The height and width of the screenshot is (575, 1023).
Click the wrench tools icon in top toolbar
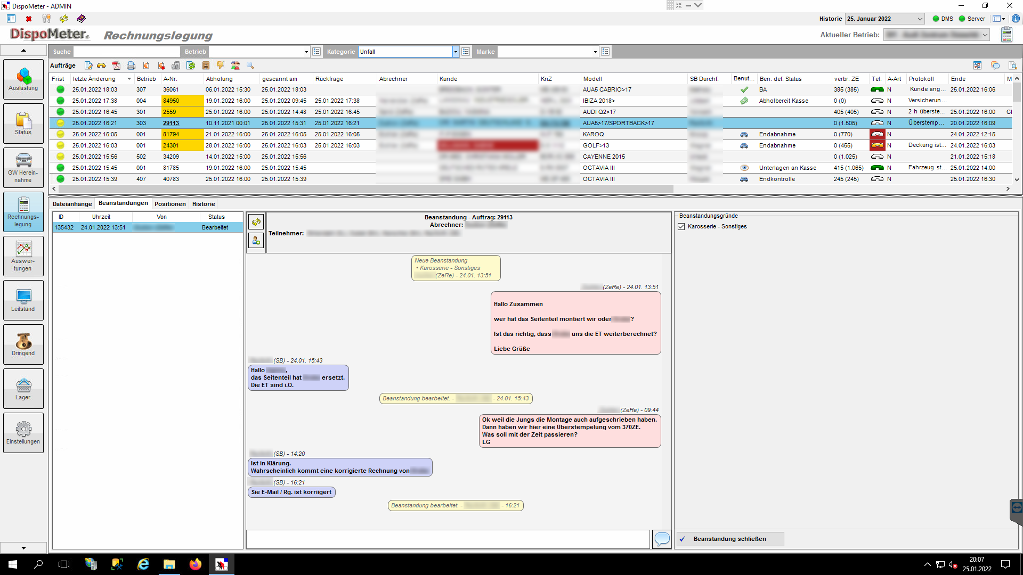(x=46, y=19)
